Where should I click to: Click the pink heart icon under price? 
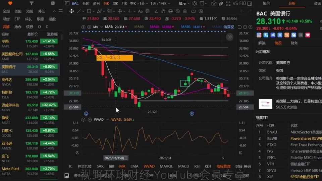(x=308, y=35)
